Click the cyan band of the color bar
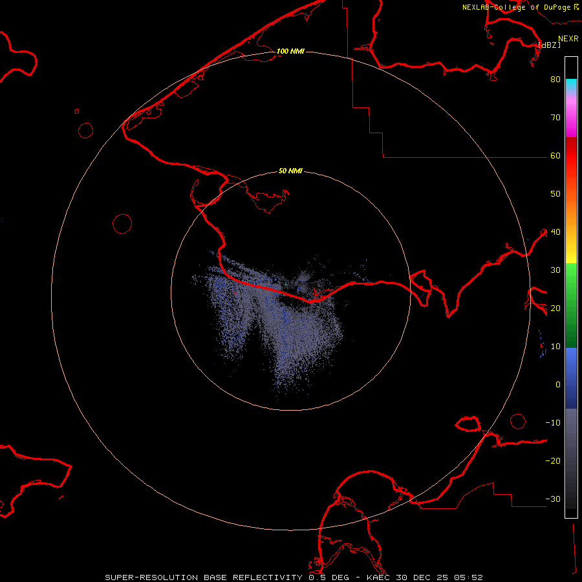582x582 pixels. [x=571, y=84]
